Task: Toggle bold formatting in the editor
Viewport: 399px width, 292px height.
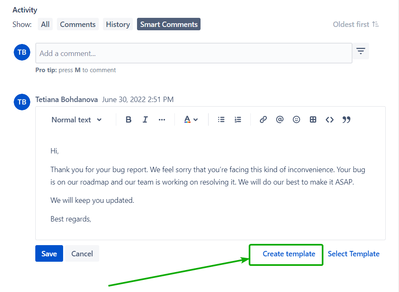Action: [128, 119]
